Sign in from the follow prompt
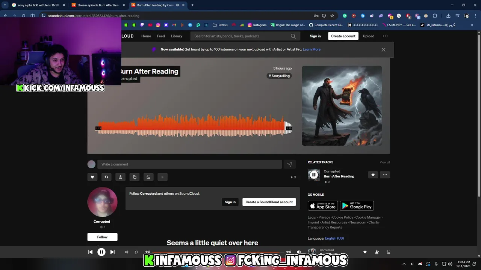This screenshot has height=270, width=481. coord(230,202)
